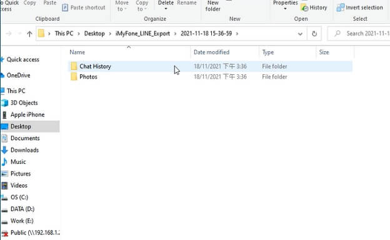Screen dimensions: 390x240
Task: Open the 3D Objects label in sidebar
Action: [x=24, y=102]
